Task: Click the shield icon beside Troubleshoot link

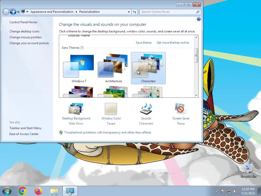Action: [61, 132]
